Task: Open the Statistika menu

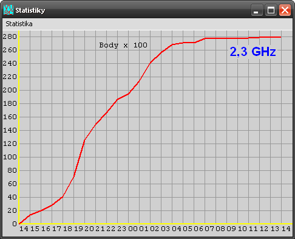Action: 19,24
